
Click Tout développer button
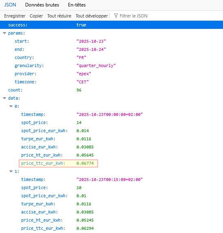coord(92,16)
